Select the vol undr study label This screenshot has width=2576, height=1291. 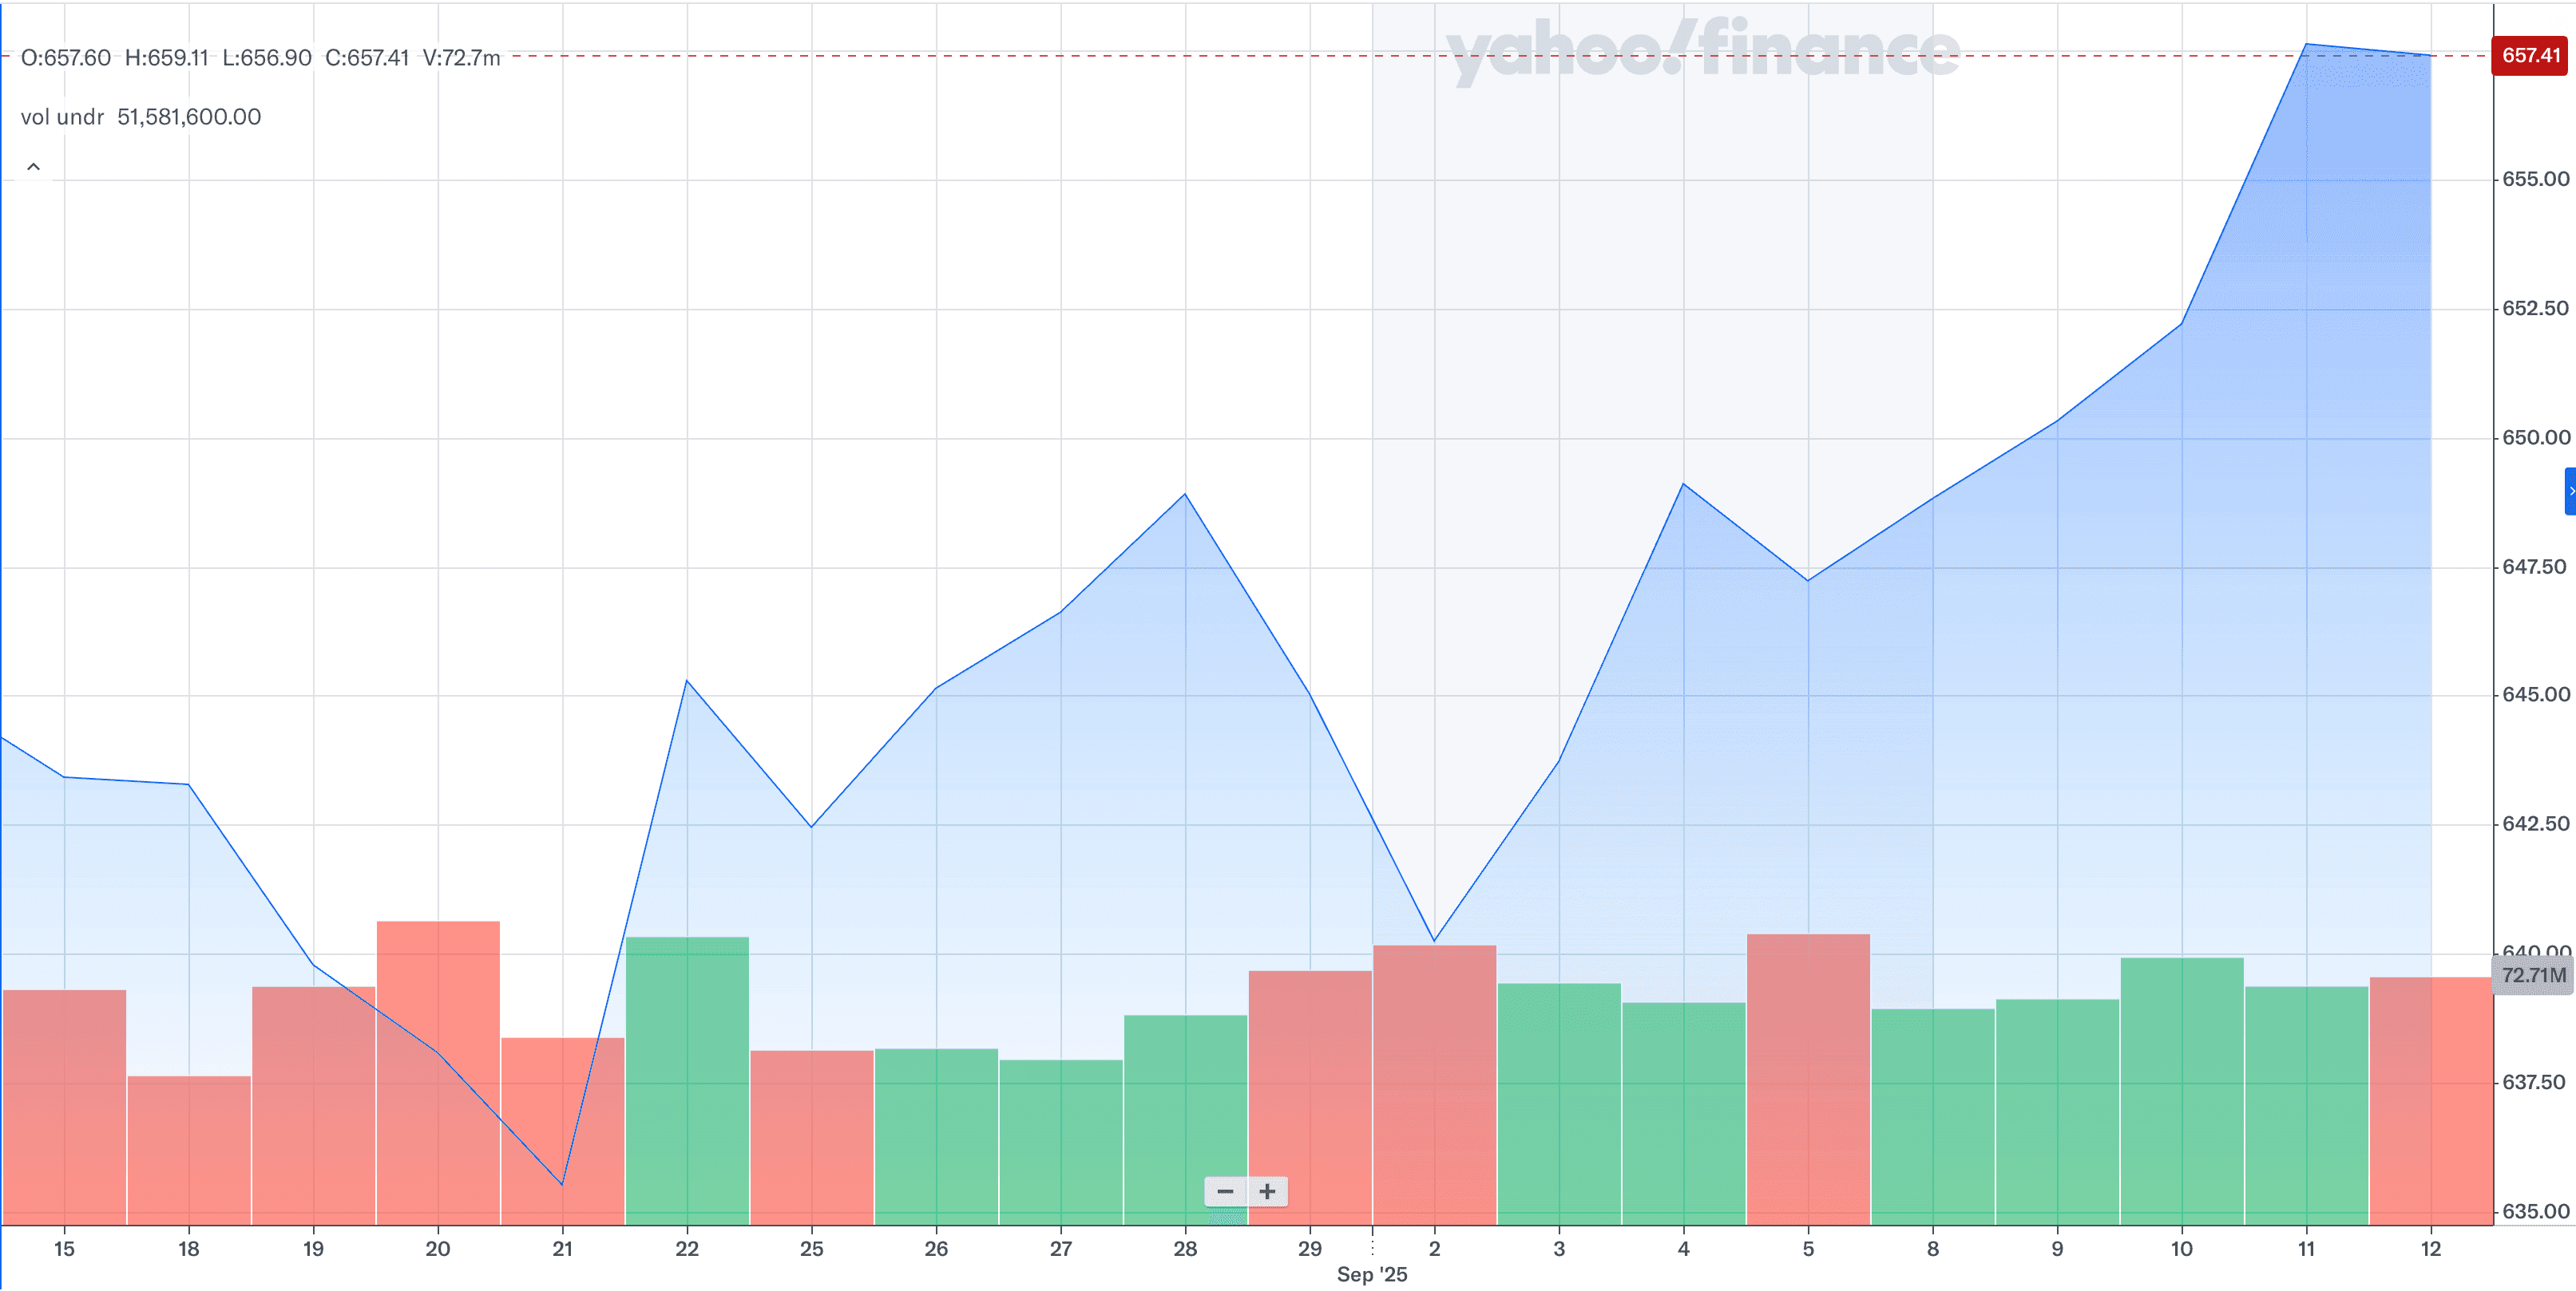[62, 117]
